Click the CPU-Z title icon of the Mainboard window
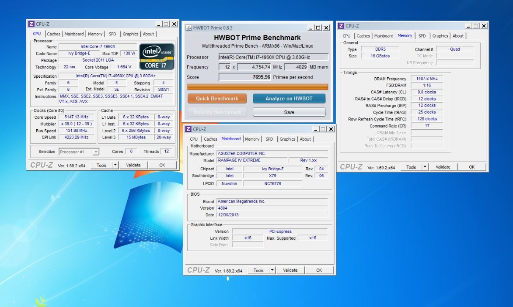Viewport: 513px width, 307px height. [x=188, y=129]
